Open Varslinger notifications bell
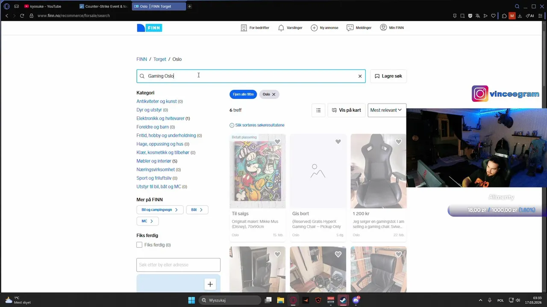This screenshot has height=307, width=547. (x=290, y=28)
